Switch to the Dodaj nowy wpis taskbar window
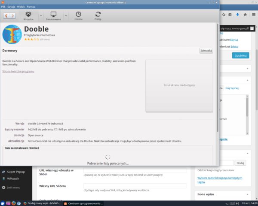The width and height of the screenshot is (258, 206). click(x=42, y=203)
